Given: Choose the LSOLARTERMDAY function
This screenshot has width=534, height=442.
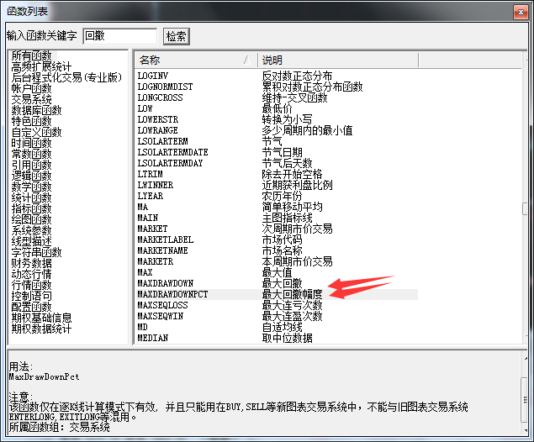Looking at the screenshot, I should click(277, 163).
